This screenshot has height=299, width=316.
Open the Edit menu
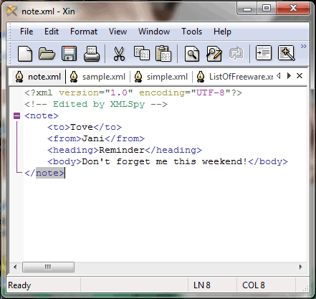tap(52, 32)
